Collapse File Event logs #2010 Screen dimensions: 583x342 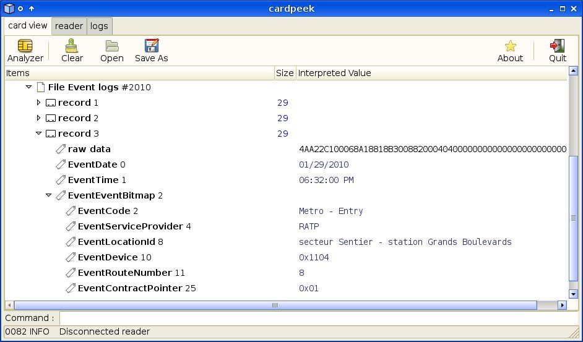click(28, 87)
